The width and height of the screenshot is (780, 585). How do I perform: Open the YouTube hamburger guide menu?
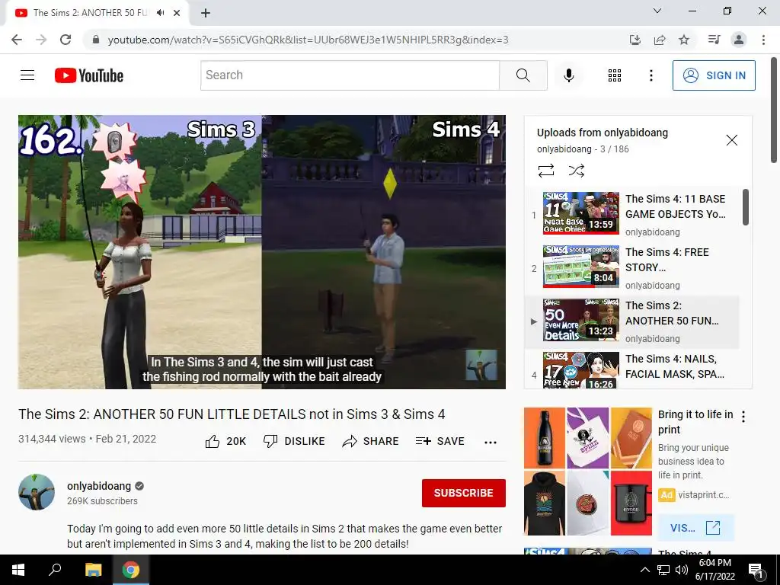[27, 75]
